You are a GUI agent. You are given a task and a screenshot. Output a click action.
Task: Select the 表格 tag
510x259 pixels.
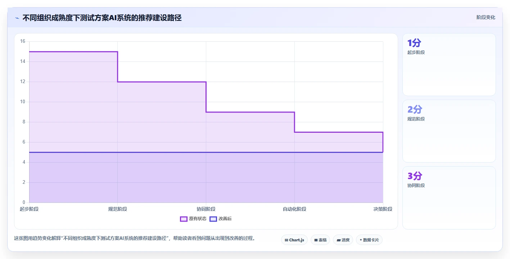tap(320, 240)
